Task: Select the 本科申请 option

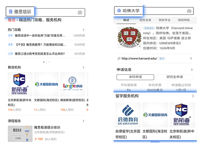Action: coord(135,77)
